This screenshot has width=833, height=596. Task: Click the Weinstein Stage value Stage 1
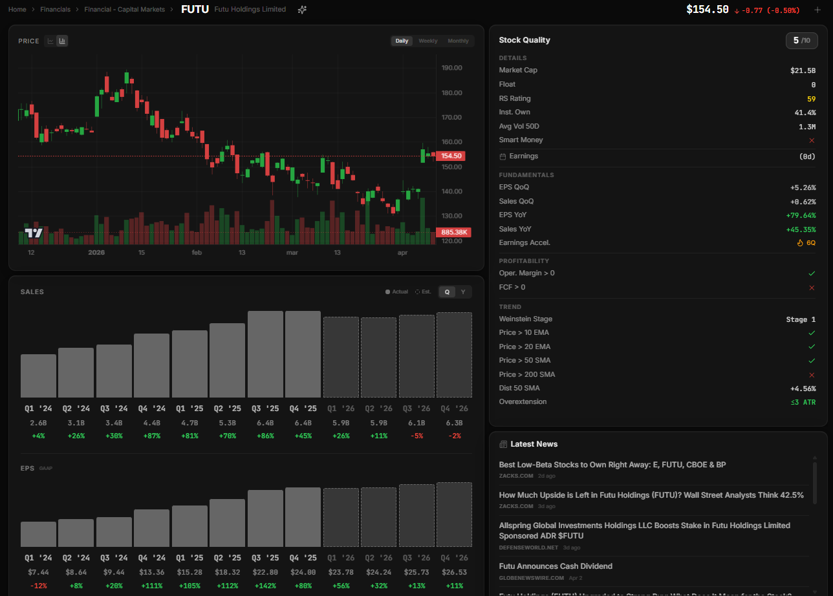(x=801, y=319)
